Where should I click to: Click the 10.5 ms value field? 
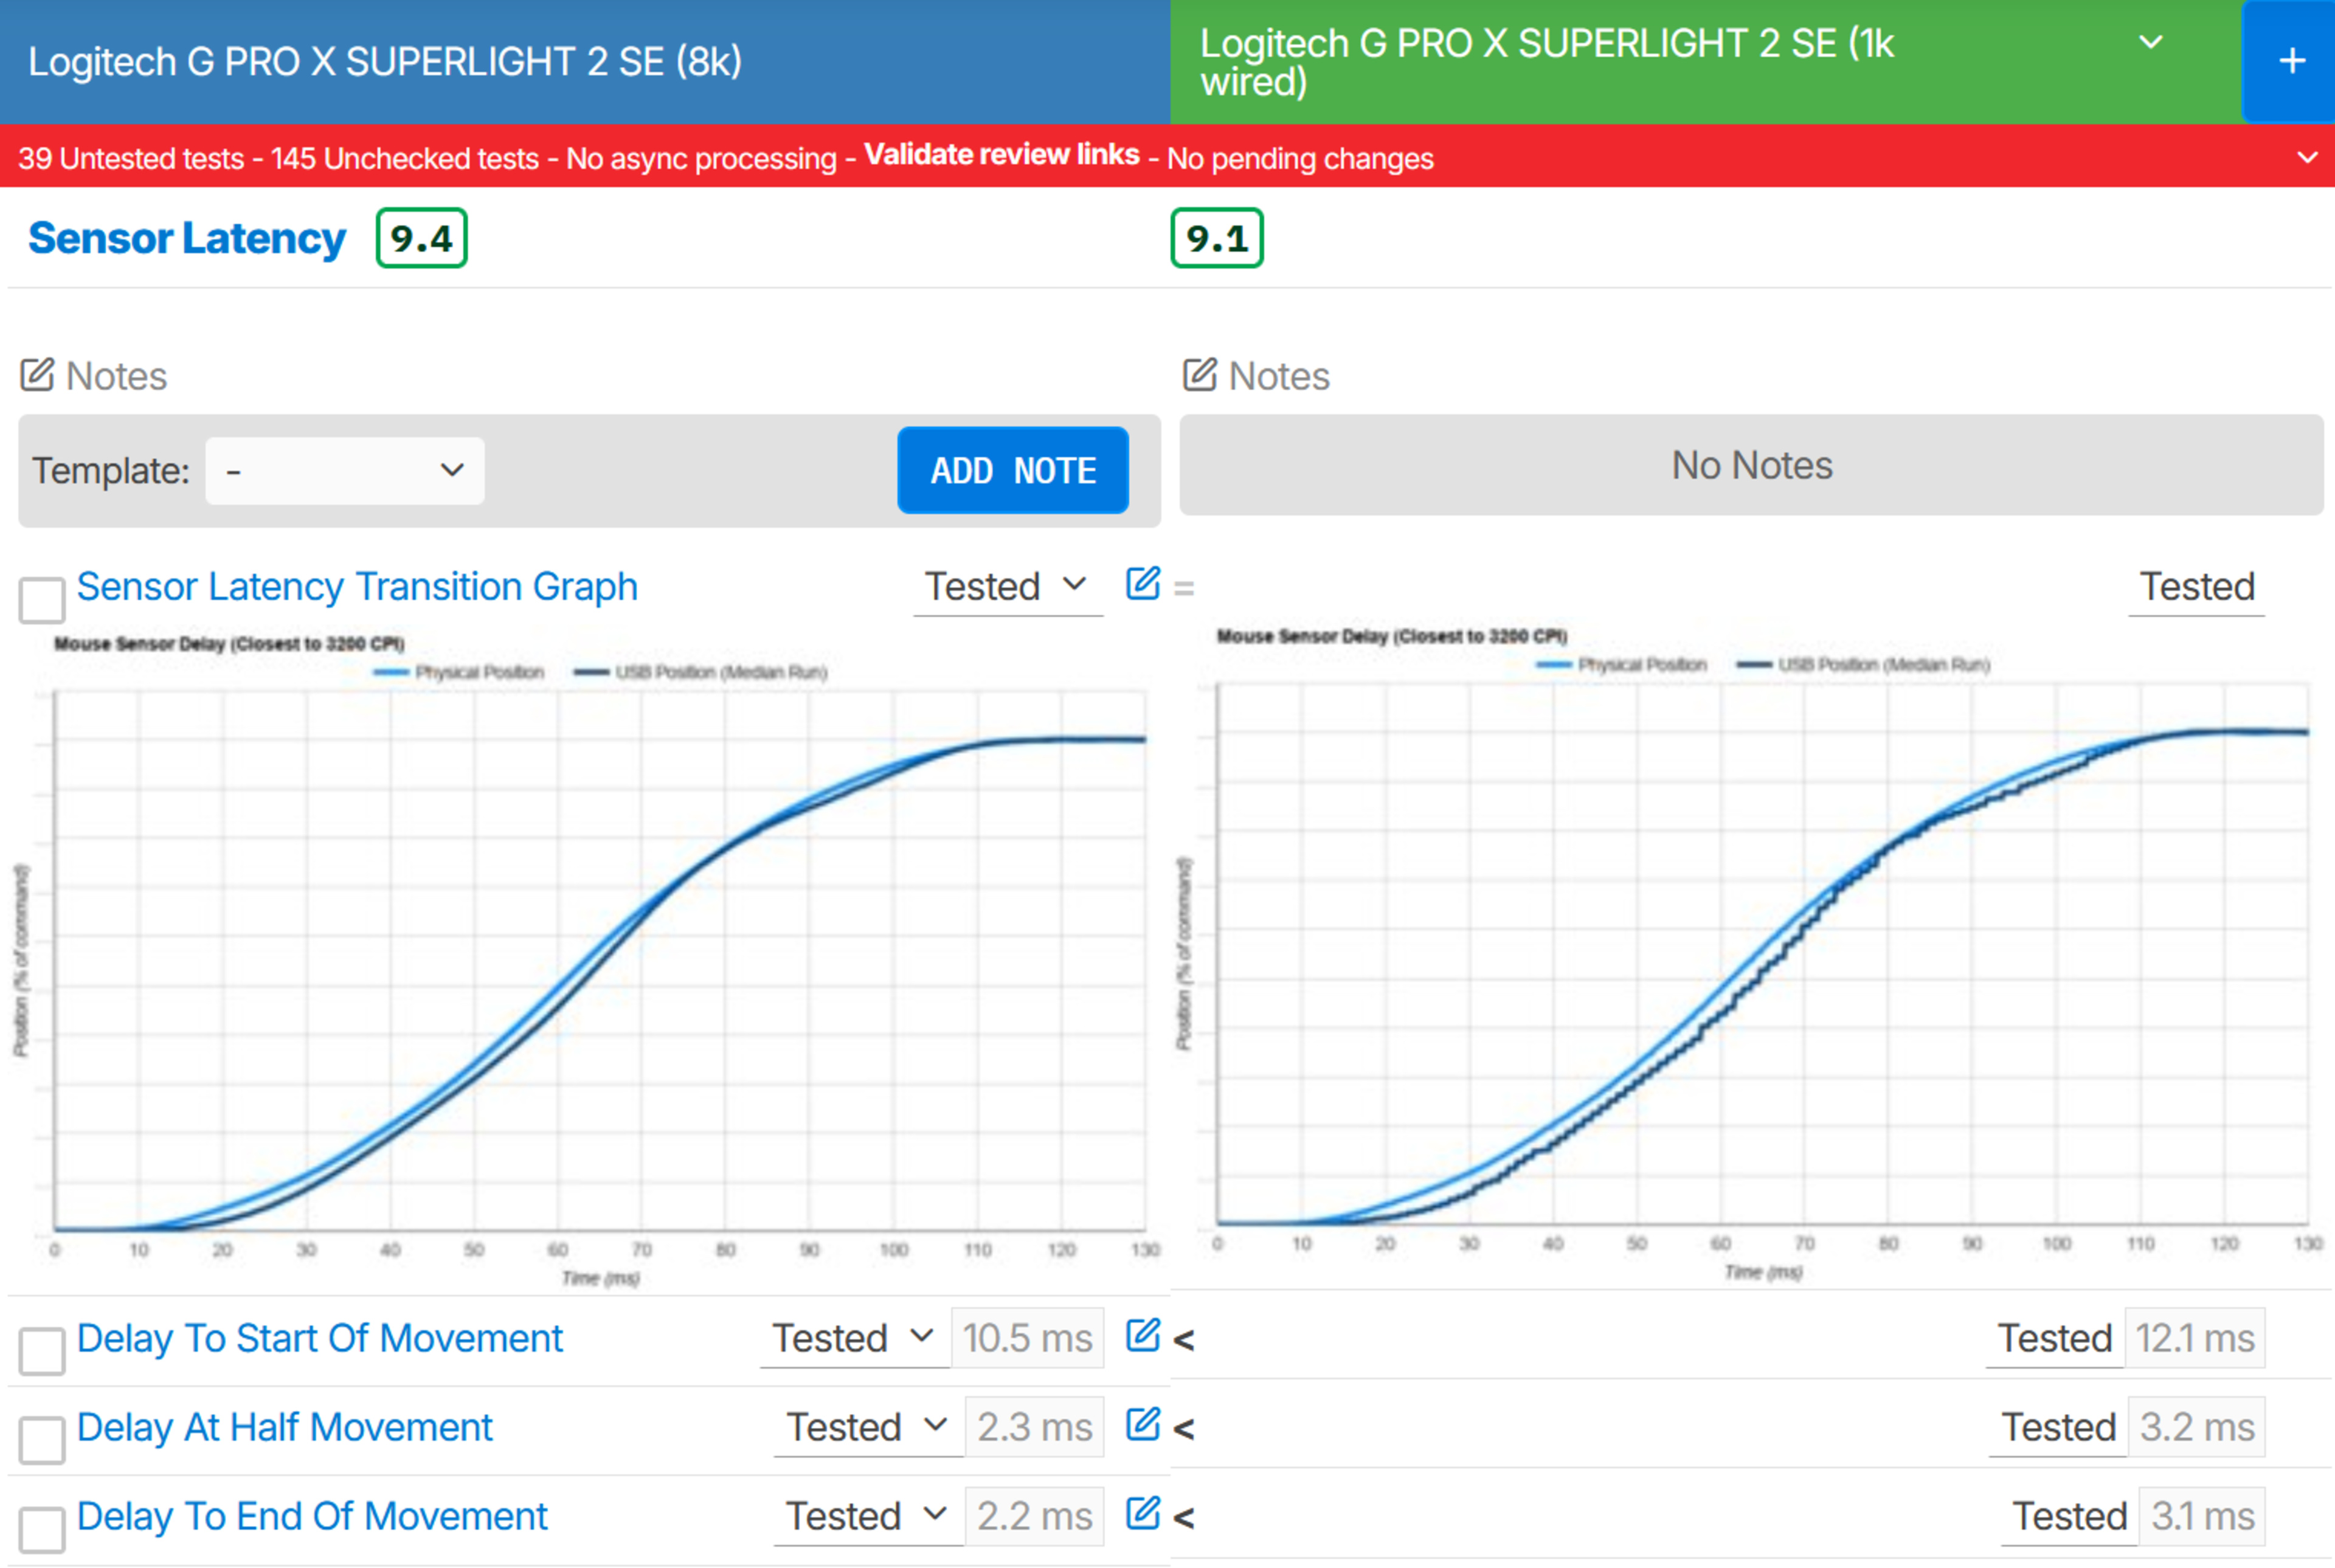(x=1027, y=1338)
